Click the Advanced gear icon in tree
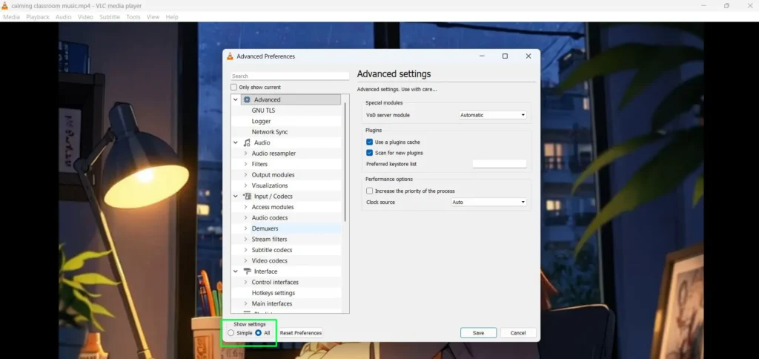This screenshot has height=359, width=759. [x=247, y=100]
